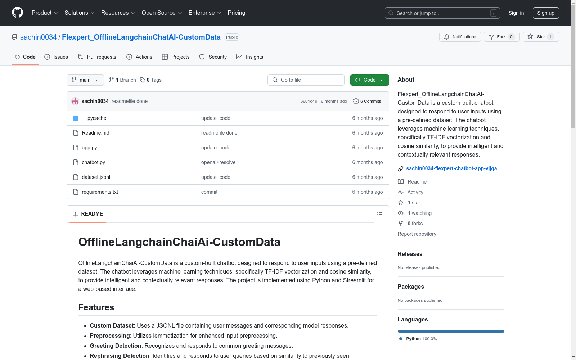The width and height of the screenshot is (576, 360).
Task: Open the chatbot.py file name
Action: pyautogui.click(x=94, y=162)
